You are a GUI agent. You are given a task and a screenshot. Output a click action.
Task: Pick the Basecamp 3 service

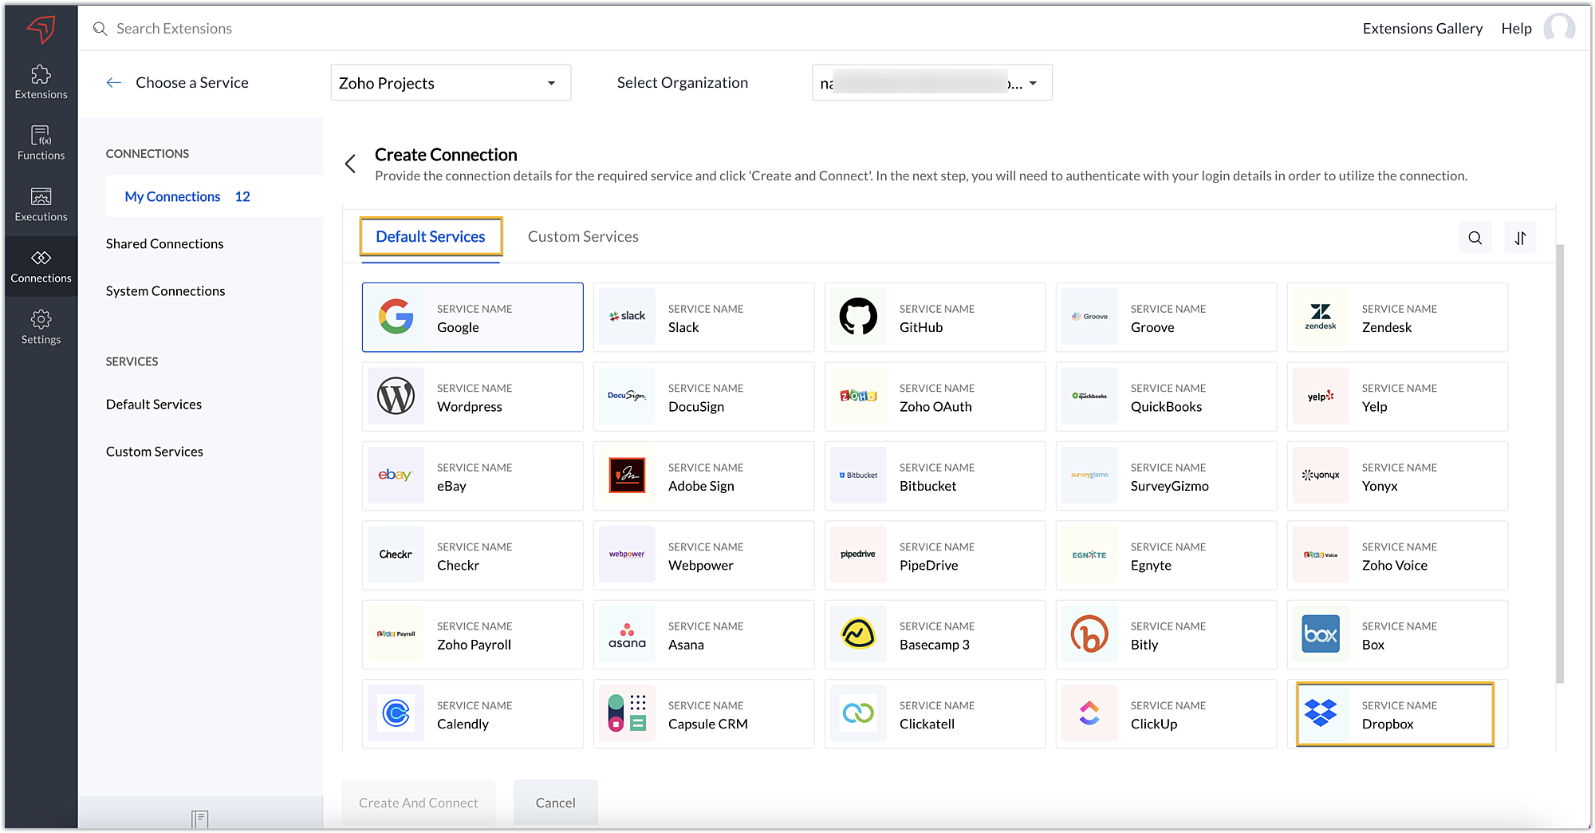(x=935, y=635)
